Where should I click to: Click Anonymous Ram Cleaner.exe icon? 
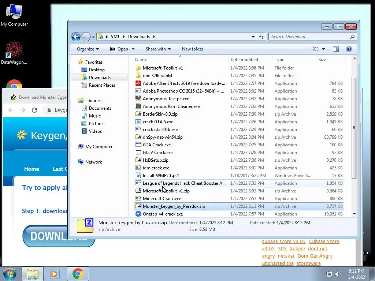138,106
